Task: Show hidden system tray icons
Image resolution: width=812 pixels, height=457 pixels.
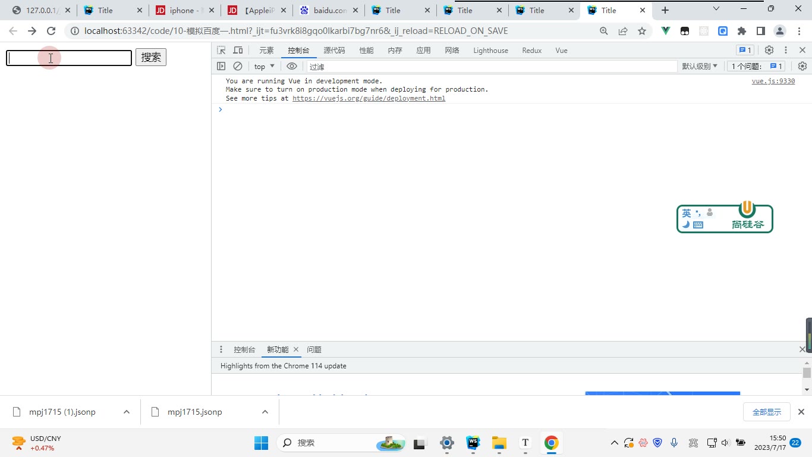Action: [614, 443]
